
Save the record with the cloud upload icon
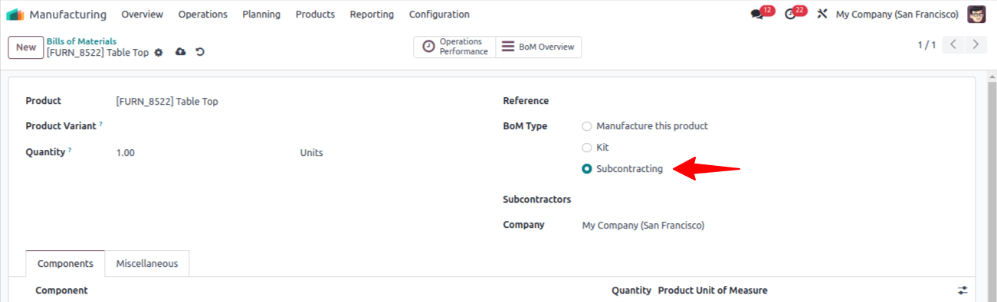[180, 52]
